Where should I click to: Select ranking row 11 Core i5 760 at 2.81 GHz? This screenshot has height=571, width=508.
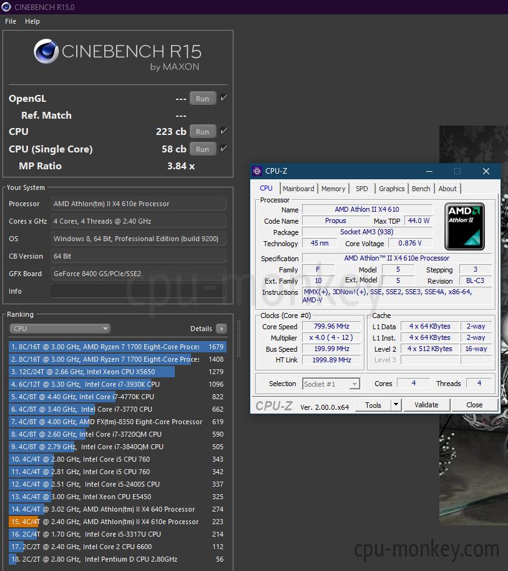pos(117,472)
